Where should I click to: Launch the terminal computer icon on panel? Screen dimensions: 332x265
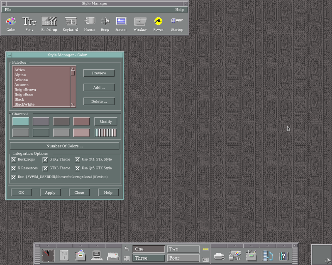tap(97, 255)
